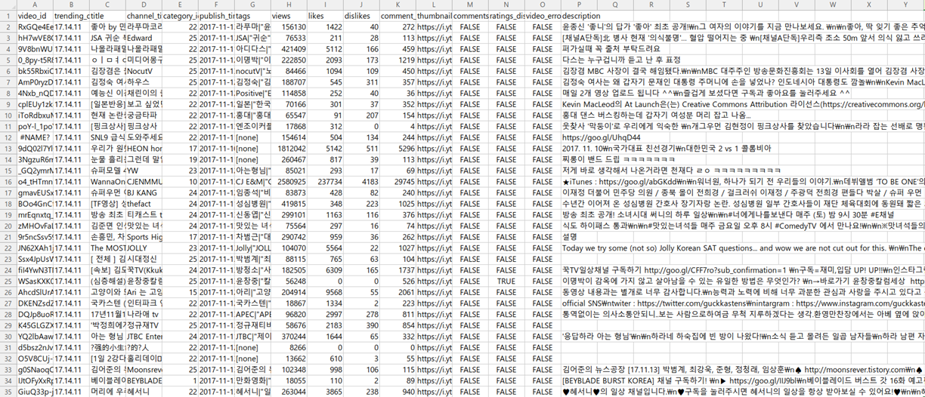Click the channel cell BEYBLADE
This screenshot has height=397, width=925.
tap(144, 380)
